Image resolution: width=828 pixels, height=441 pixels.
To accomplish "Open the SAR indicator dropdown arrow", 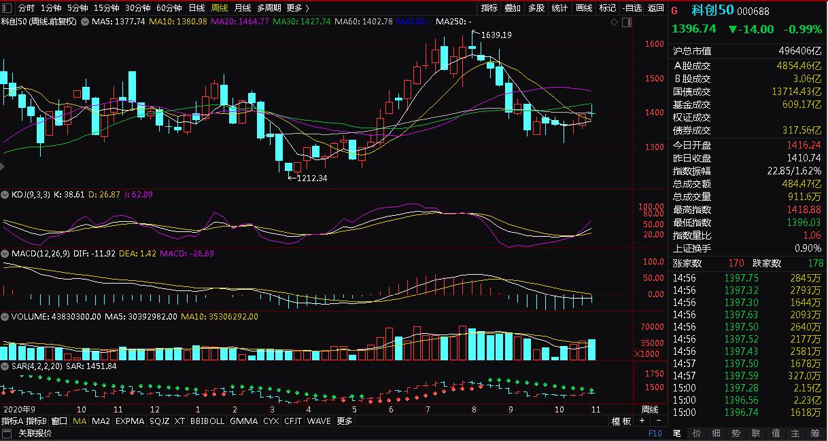I will (x=5, y=366).
